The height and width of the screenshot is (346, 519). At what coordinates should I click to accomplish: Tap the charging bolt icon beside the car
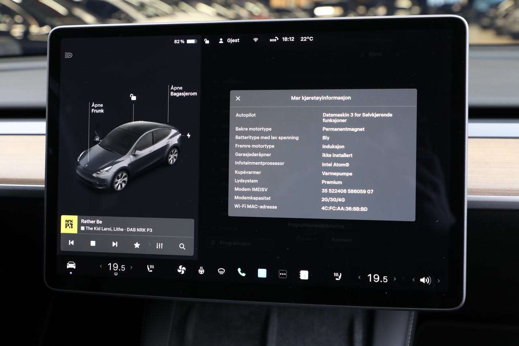(x=189, y=135)
